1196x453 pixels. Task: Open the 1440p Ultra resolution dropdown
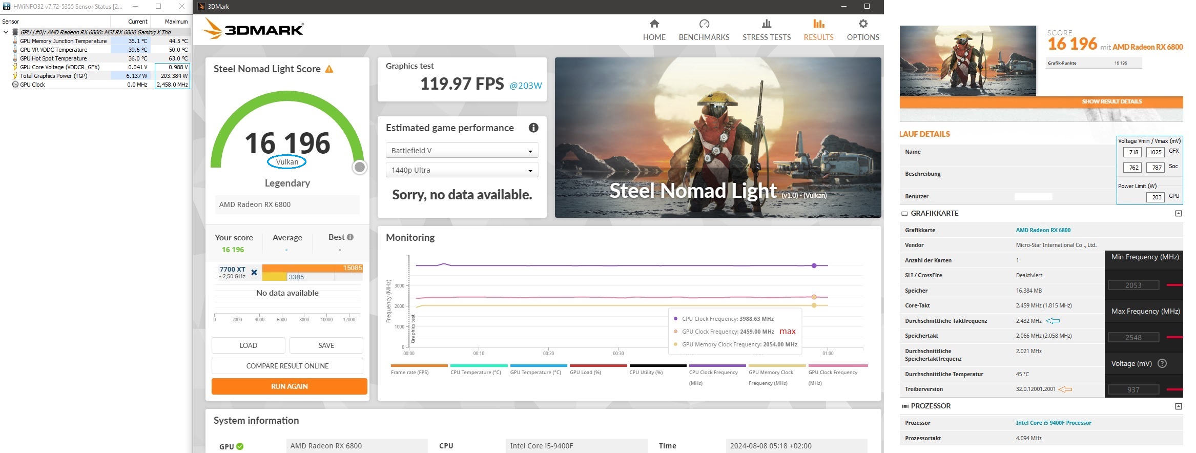(462, 170)
